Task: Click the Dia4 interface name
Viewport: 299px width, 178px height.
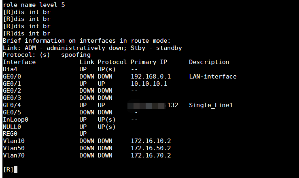Action: pyautogui.click(x=10, y=69)
